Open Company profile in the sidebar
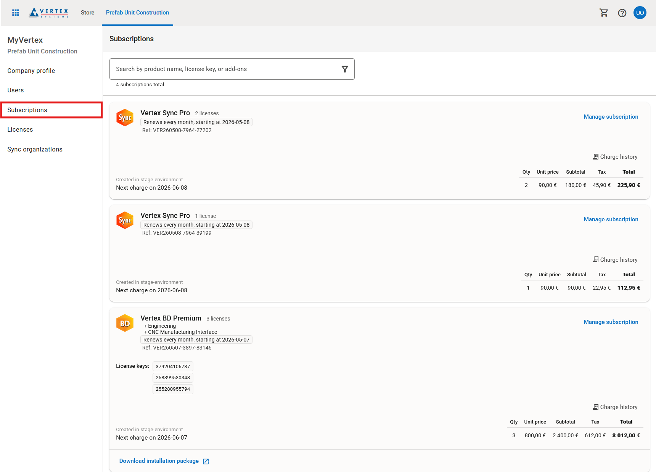 (31, 71)
